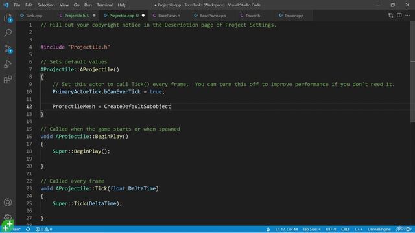Open the editor More Actions ellipsis
The image size is (415, 233).
(408, 16)
